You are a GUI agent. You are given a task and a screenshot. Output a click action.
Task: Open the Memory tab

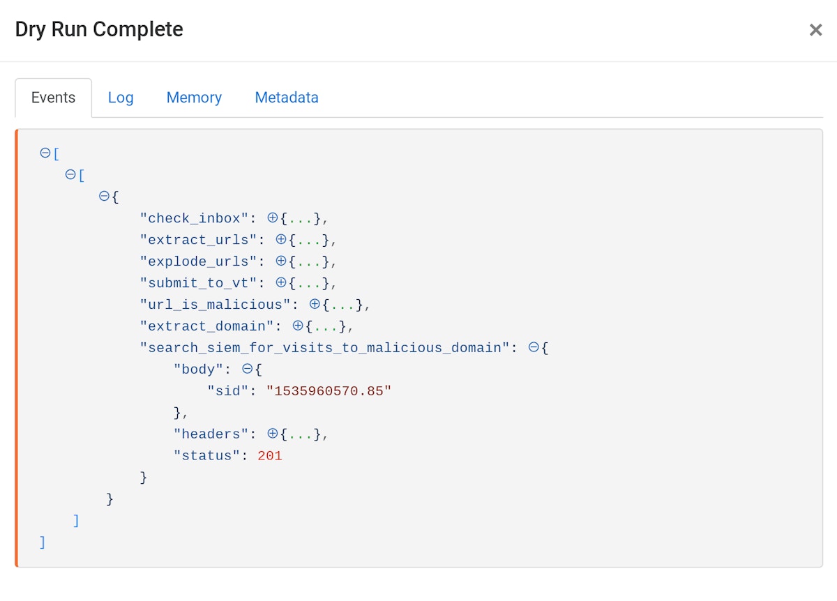(x=194, y=98)
